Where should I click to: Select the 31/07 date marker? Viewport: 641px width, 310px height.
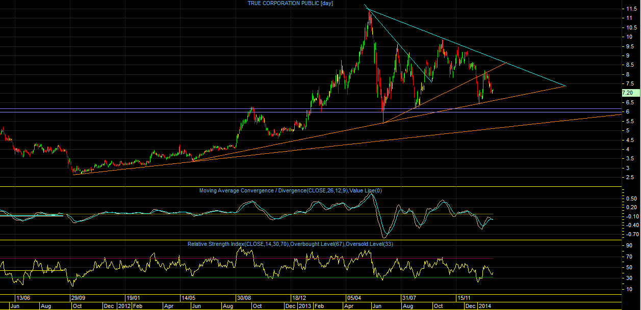coord(408,298)
